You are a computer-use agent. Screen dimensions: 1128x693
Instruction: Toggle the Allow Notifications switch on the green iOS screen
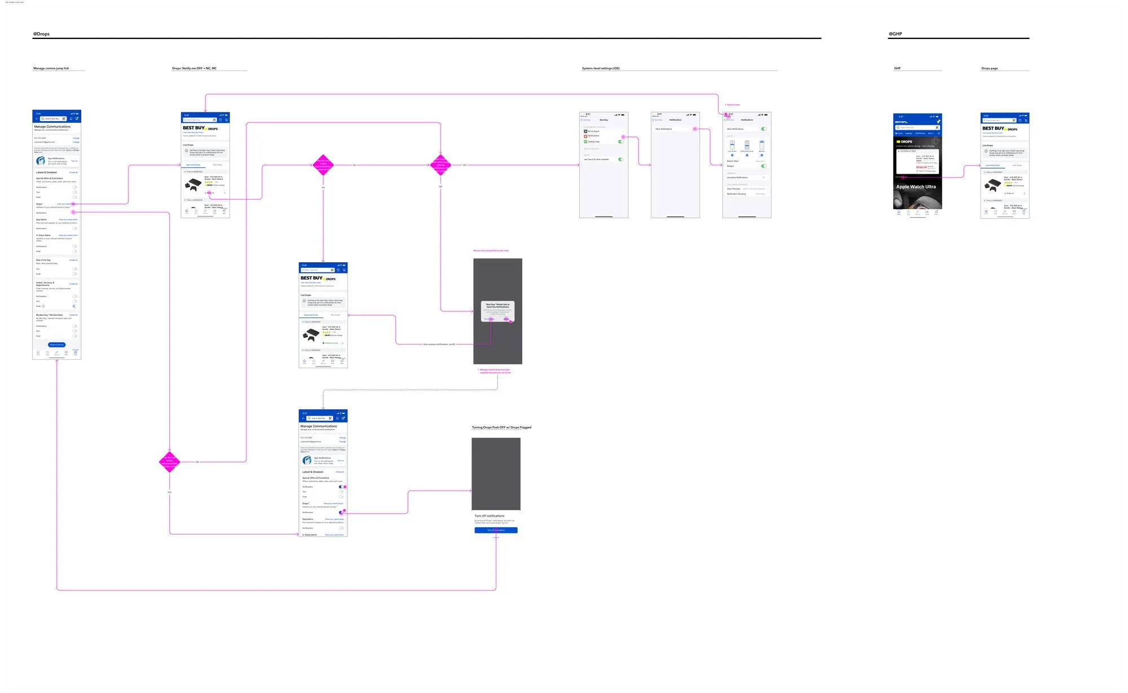coord(764,129)
